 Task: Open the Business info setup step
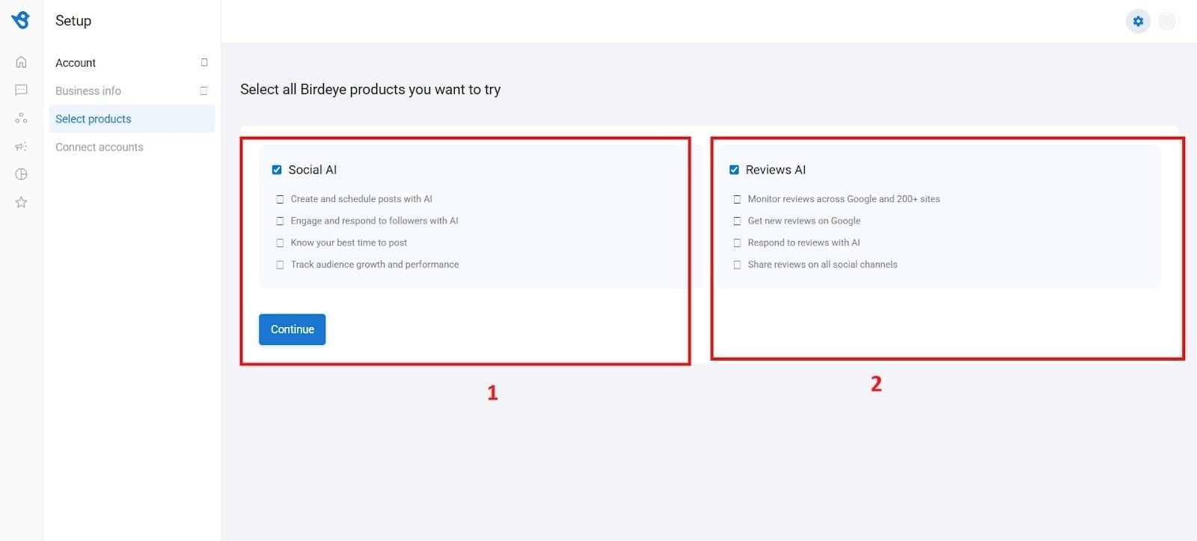point(88,91)
